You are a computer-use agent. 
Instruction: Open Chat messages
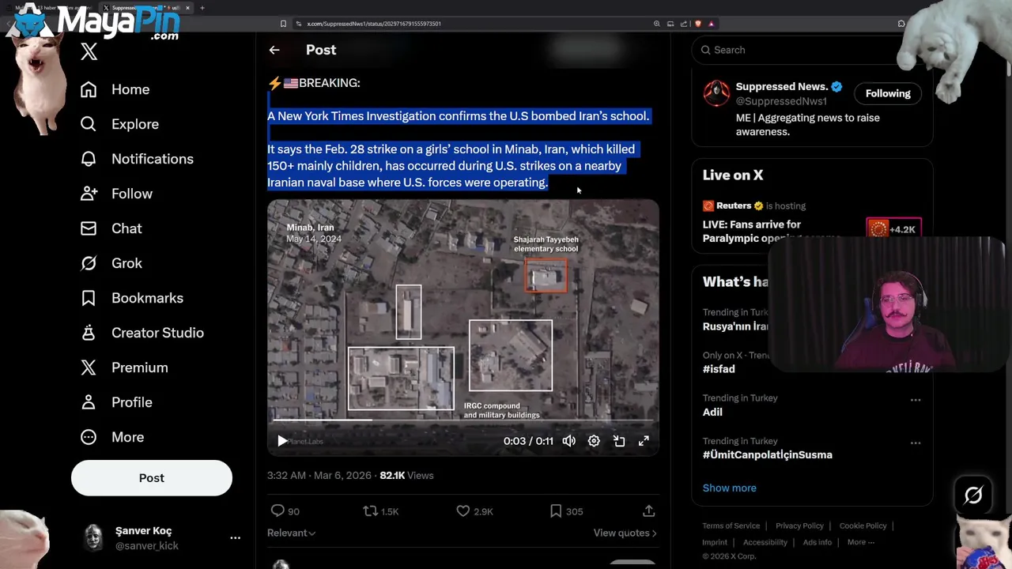(x=111, y=228)
